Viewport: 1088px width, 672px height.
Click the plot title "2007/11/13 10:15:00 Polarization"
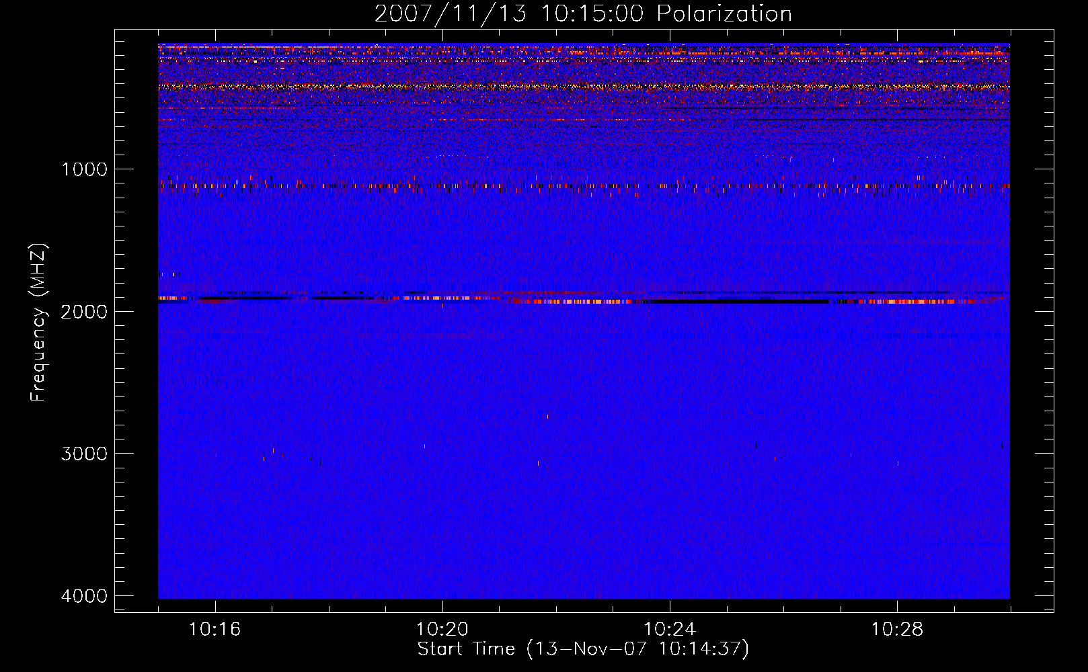[582, 13]
